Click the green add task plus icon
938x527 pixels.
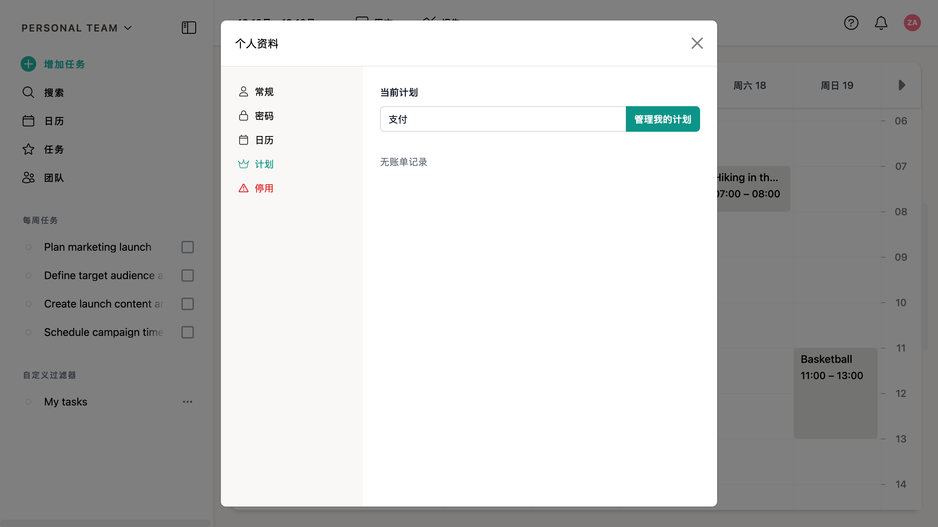tap(28, 64)
